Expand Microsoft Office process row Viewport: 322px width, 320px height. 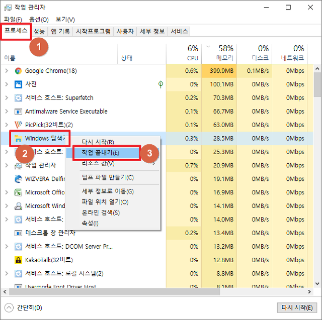[7, 192]
